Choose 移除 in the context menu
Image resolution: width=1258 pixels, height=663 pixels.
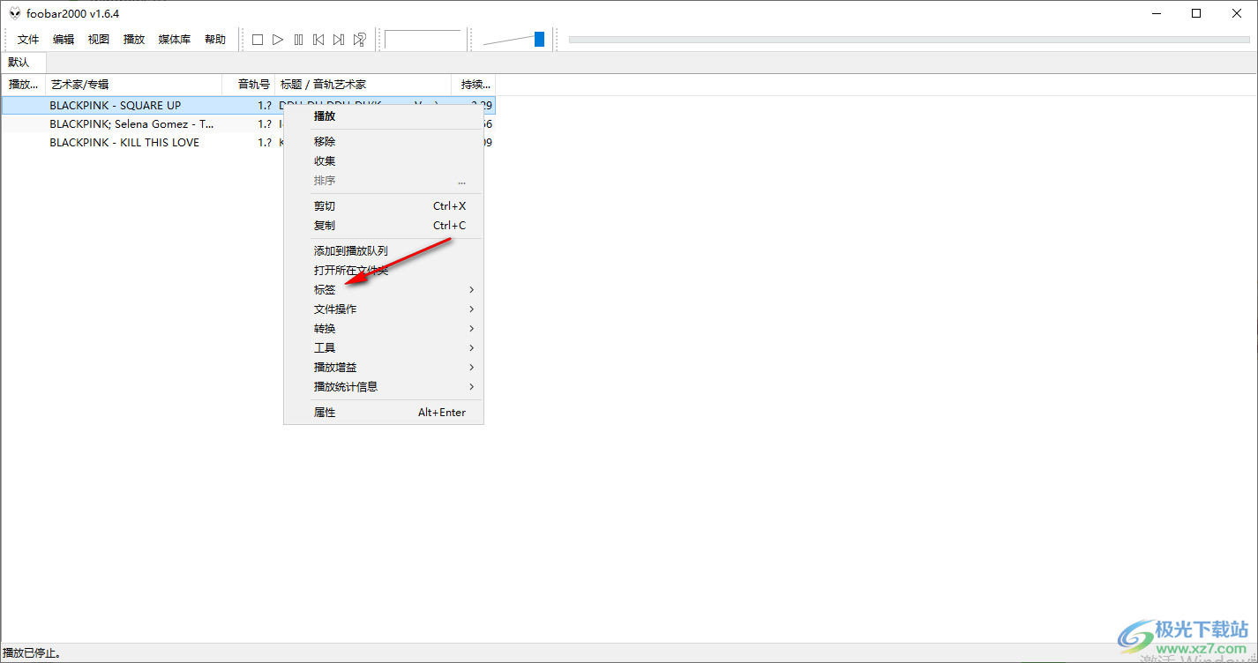[384, 141]
